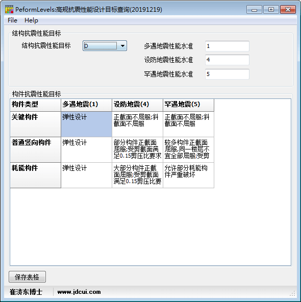Click the 保存表格 button
This screenshot has width=301, height=302.
coord(27,277)
